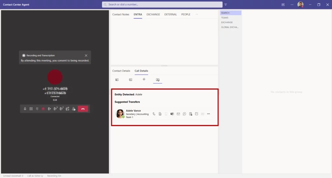Call Adele Vance using the phone icon
This screenshot has height=178, width=332.
pyautogui.click(x=154, y=114)
